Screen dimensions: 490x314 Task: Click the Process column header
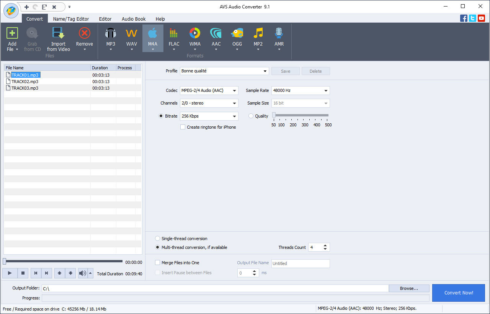(x=126, y=68)
